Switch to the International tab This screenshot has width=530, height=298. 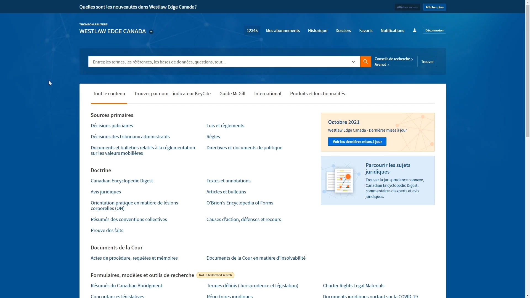[x=267, y=94]
